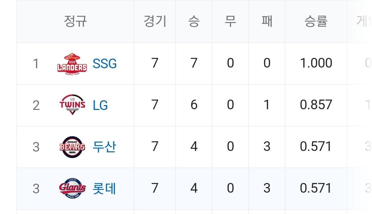This screenshot has width=372, height=214.
Task: Click the Doosan Bears team logo
Action: coord(72,147)
